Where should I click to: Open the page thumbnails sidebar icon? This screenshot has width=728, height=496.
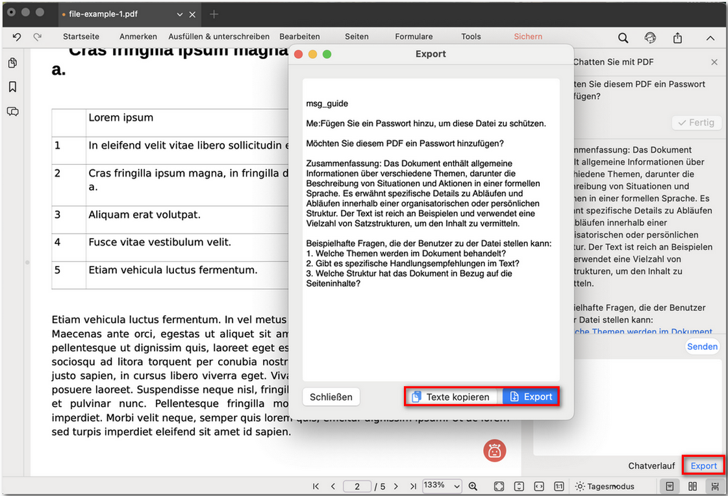(12, 63)
